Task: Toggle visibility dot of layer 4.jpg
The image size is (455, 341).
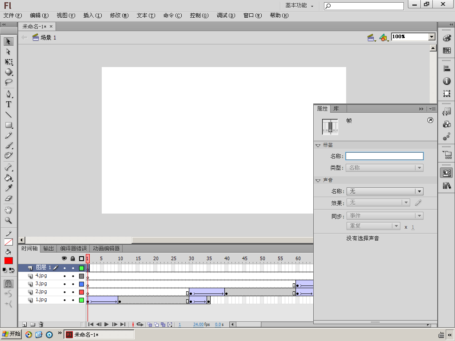Action: [x=64, y=276]
